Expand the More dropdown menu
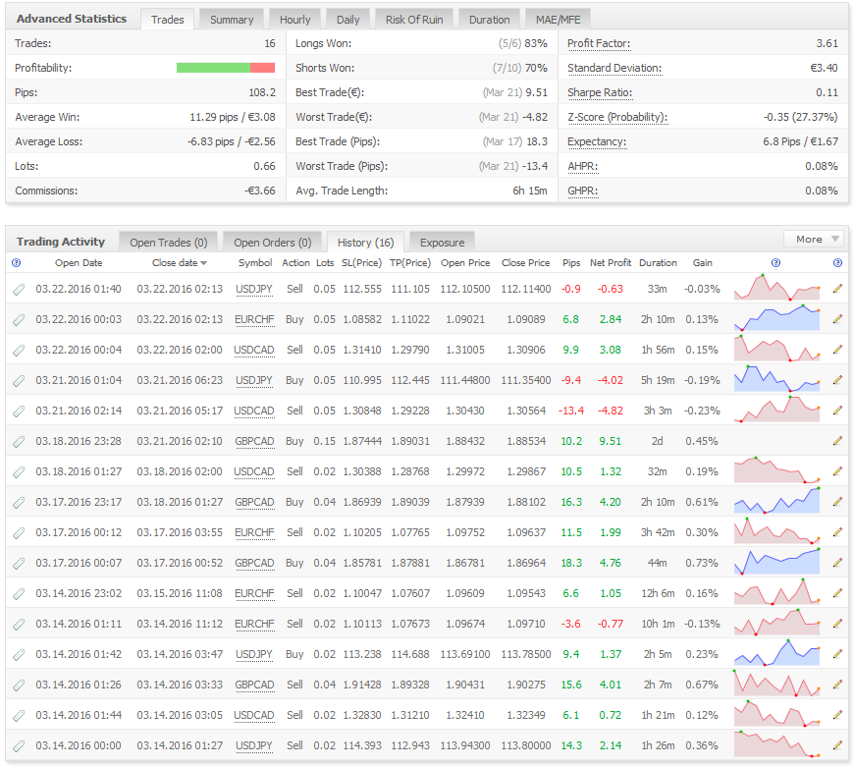Screen dimensions: 854x768 coord(813,239)
